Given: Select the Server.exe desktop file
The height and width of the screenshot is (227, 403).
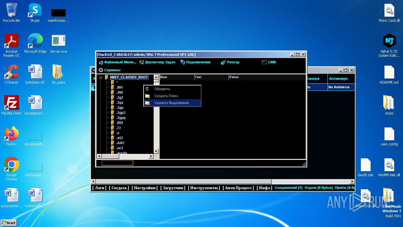Looking at the screenshot, I should pos(59,44).
